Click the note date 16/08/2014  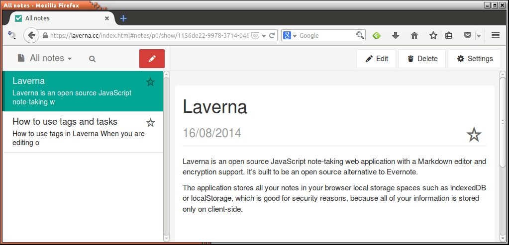click(212, 133)
